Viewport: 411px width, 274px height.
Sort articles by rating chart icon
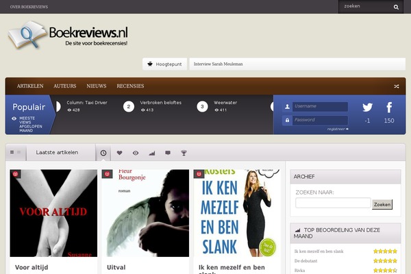click(x=152, y=153)
